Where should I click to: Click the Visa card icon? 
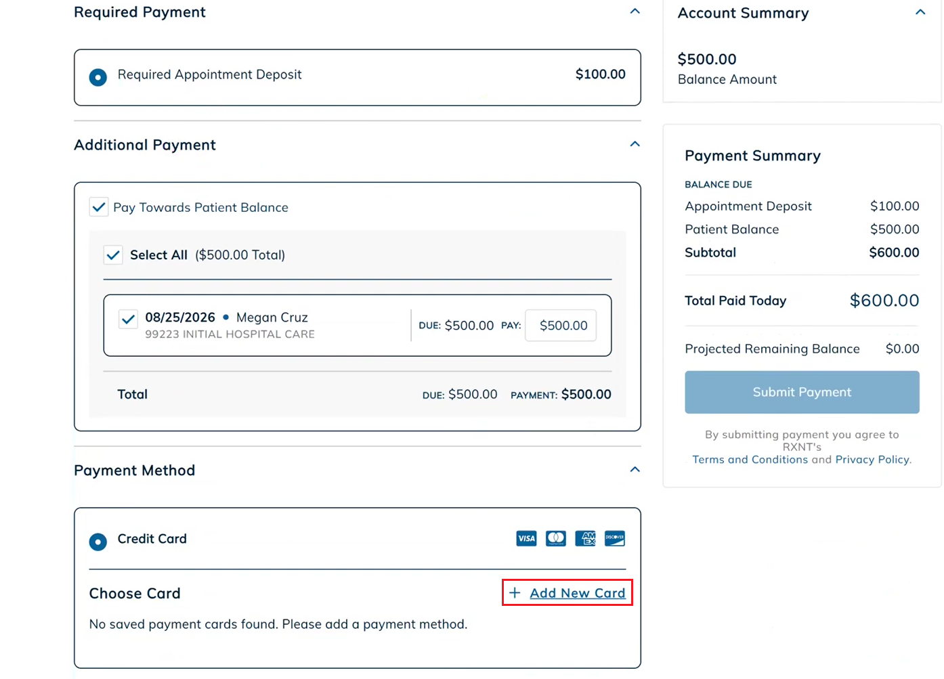(526, 538)
